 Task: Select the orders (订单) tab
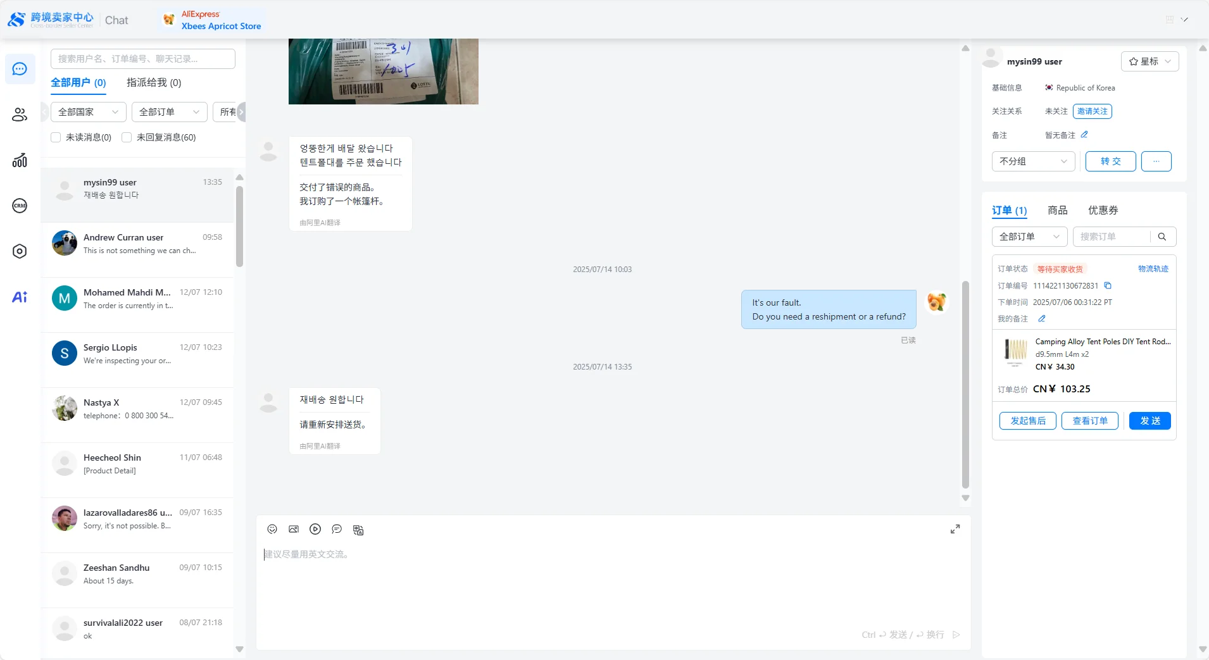[x=1010, y=211]
